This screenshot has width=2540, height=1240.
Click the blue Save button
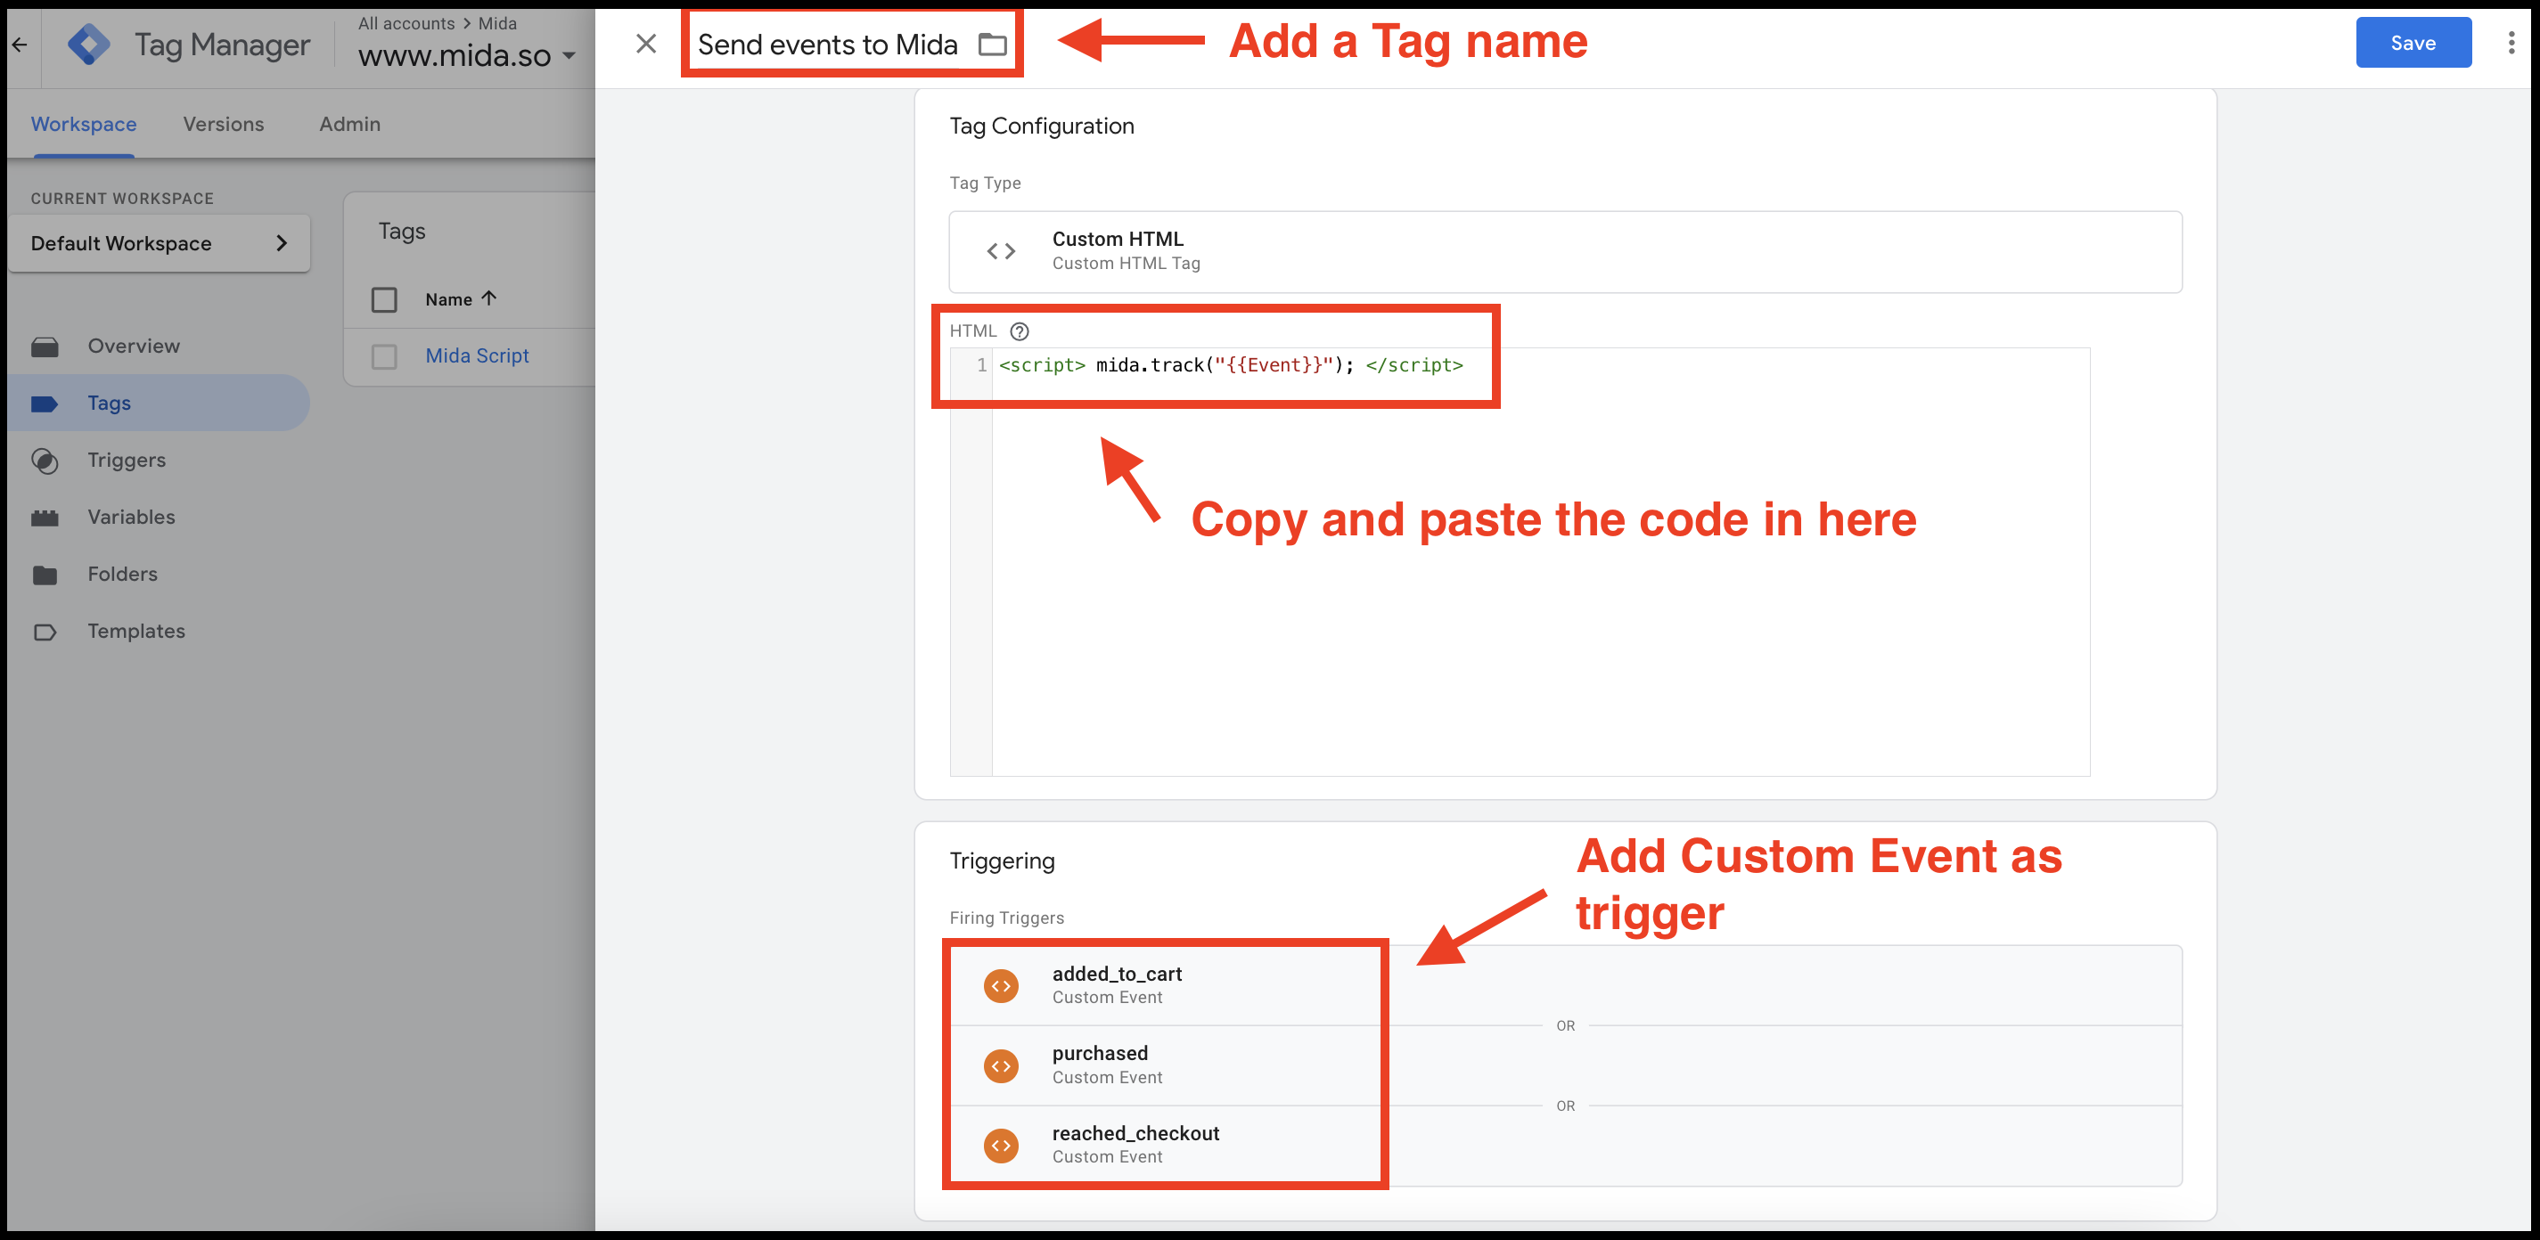point(2412,43)
